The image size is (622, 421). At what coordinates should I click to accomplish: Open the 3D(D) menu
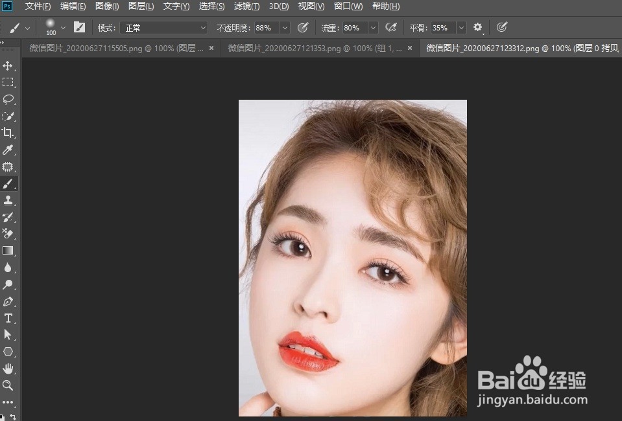pyautogui.click(x=279, y=6)
